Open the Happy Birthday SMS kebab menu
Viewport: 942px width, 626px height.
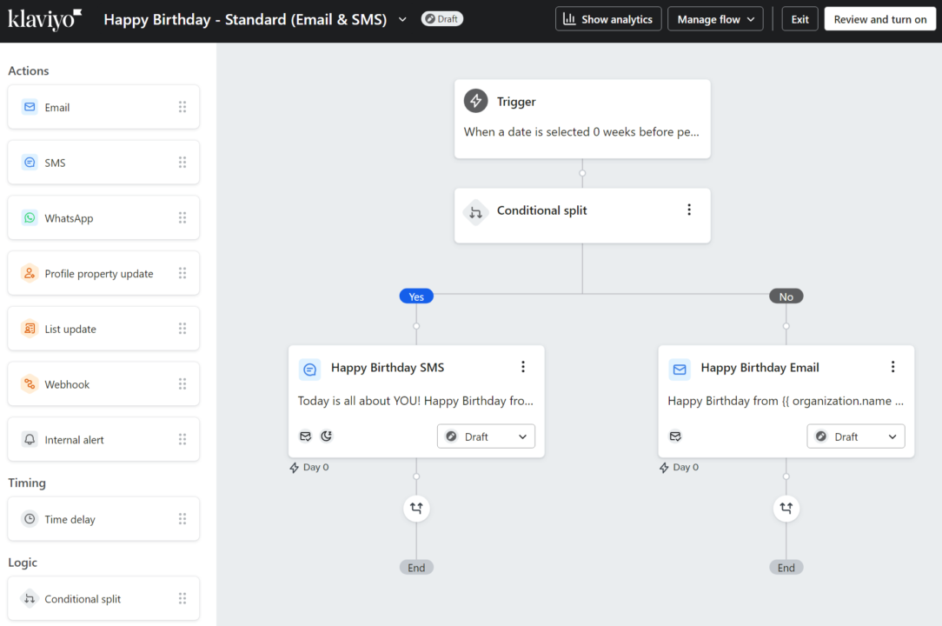(523, 367)
